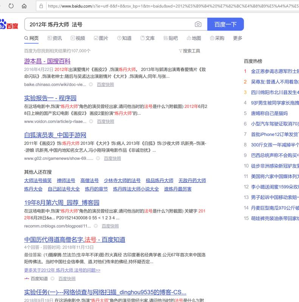Search related term 极品炼丹大师

click(160, 180)
